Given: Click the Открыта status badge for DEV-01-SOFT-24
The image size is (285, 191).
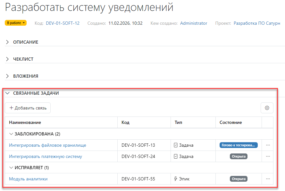Looking at the screenshot, I should (x=239, y=156).
